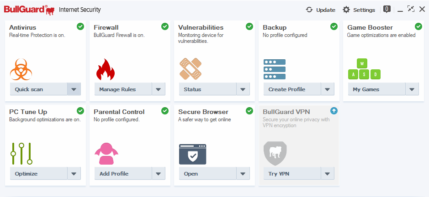Click the Antivirus green status checkmark

click(80, 26)
